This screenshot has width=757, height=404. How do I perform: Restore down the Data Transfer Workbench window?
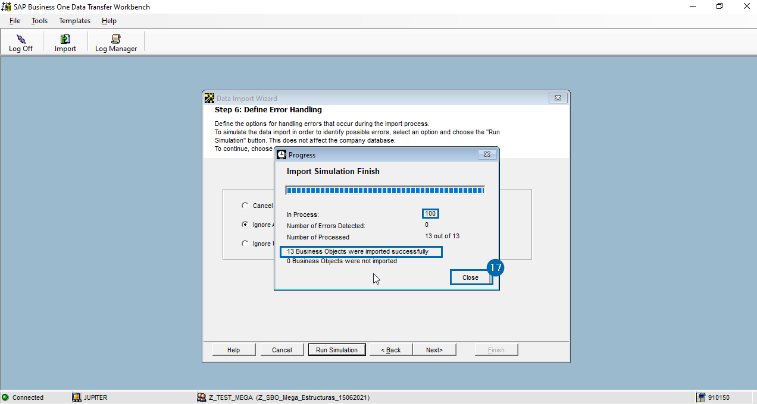(720, 7)
